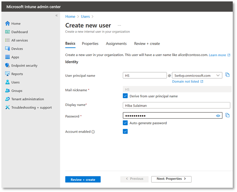Open the Reports icon in sidebar
Screen dimensions: 237x192
tap(7, 74)
